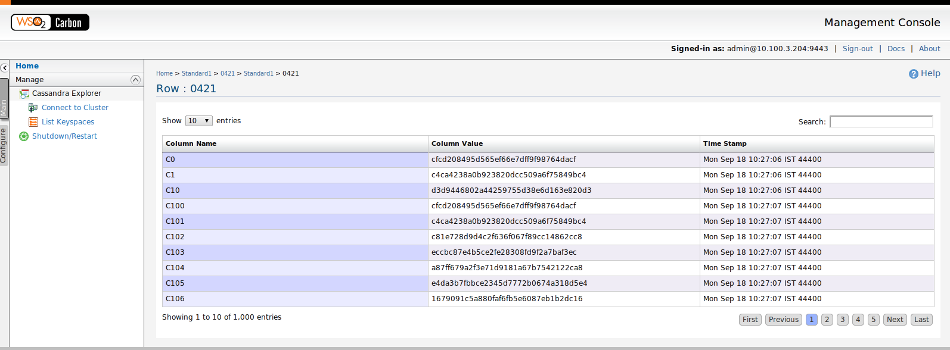The image size is (950, 350).
Task: Click the Manage section header
Action: click(x=76, y=80)
